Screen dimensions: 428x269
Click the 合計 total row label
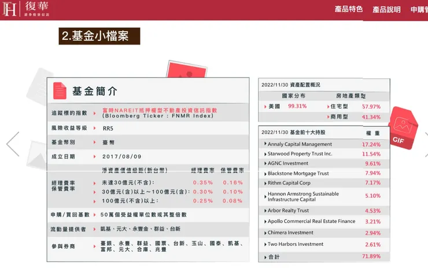tap(274, 257)
